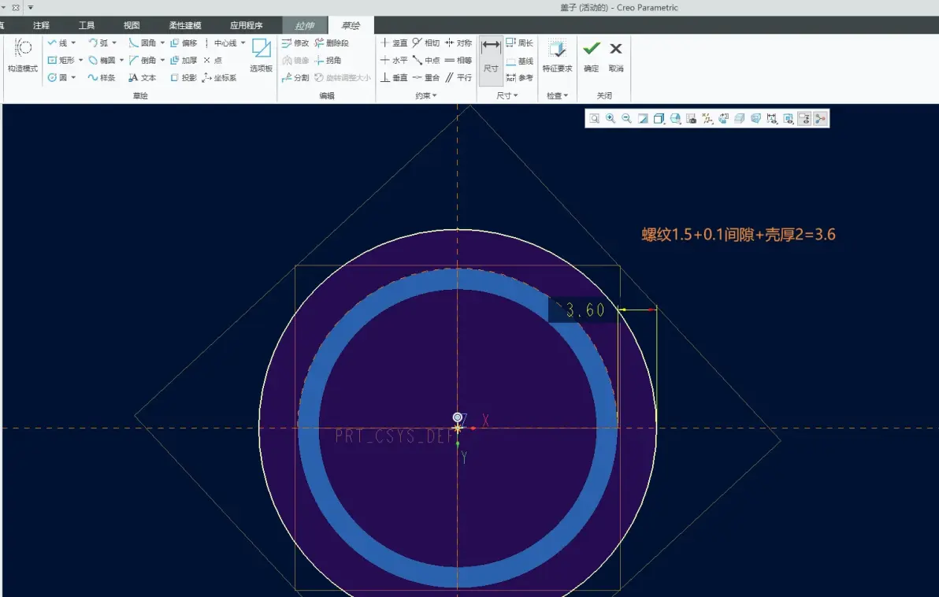The image size is (939, 597).
Task: Switch to the 视图 ribbon tab
Action: 131,25
